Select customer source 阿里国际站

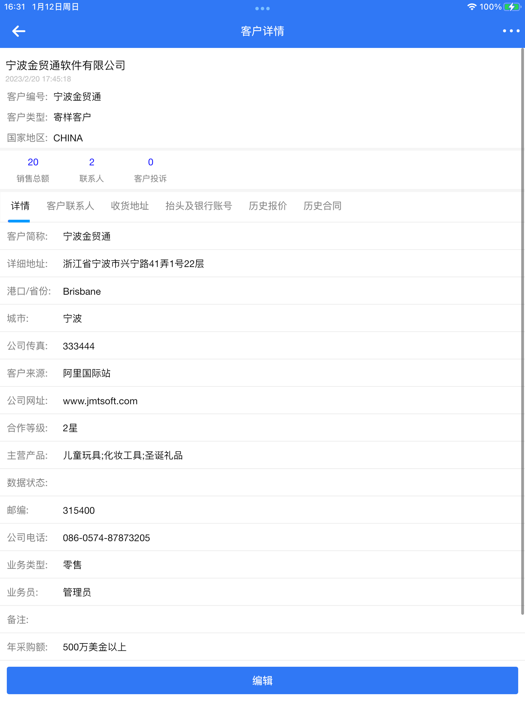[x=87, y=373]
